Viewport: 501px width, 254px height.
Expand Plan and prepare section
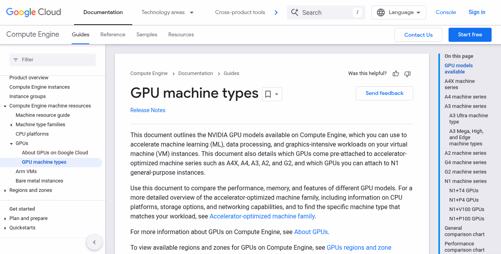tap(5, 219)
